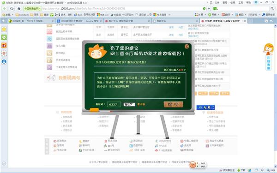
Task: Click 看不清 to refresh captcha
Action: coord(141,104)
